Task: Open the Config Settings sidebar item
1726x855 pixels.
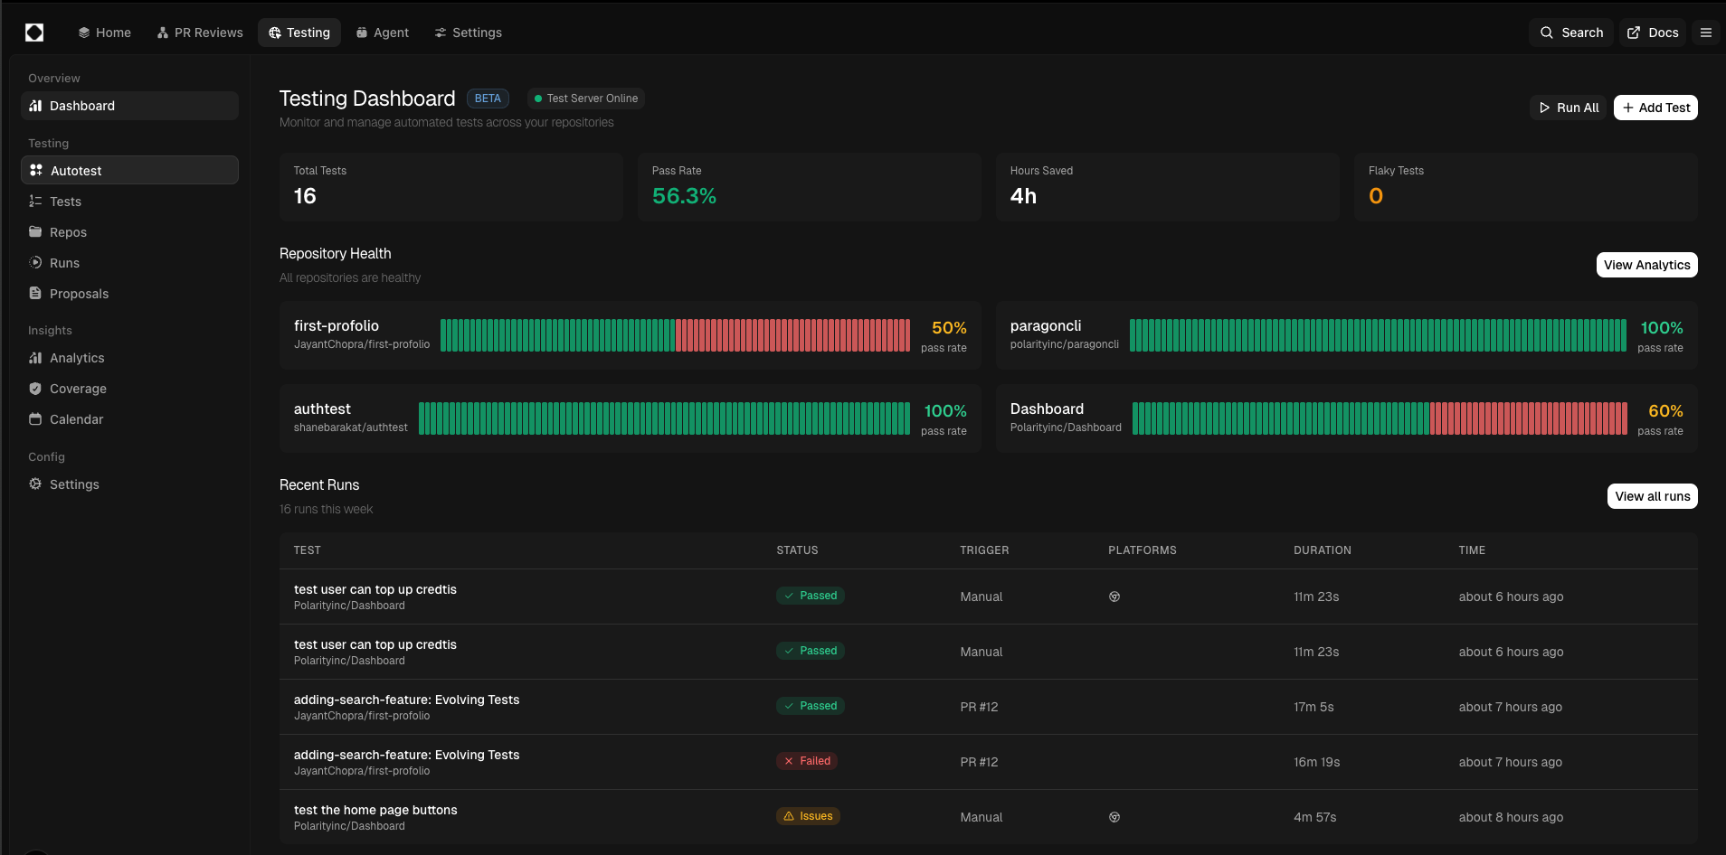Action: coord(74,484)
